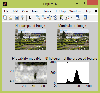
Task: Click probability map x-axis label 60
Action: 43,86
